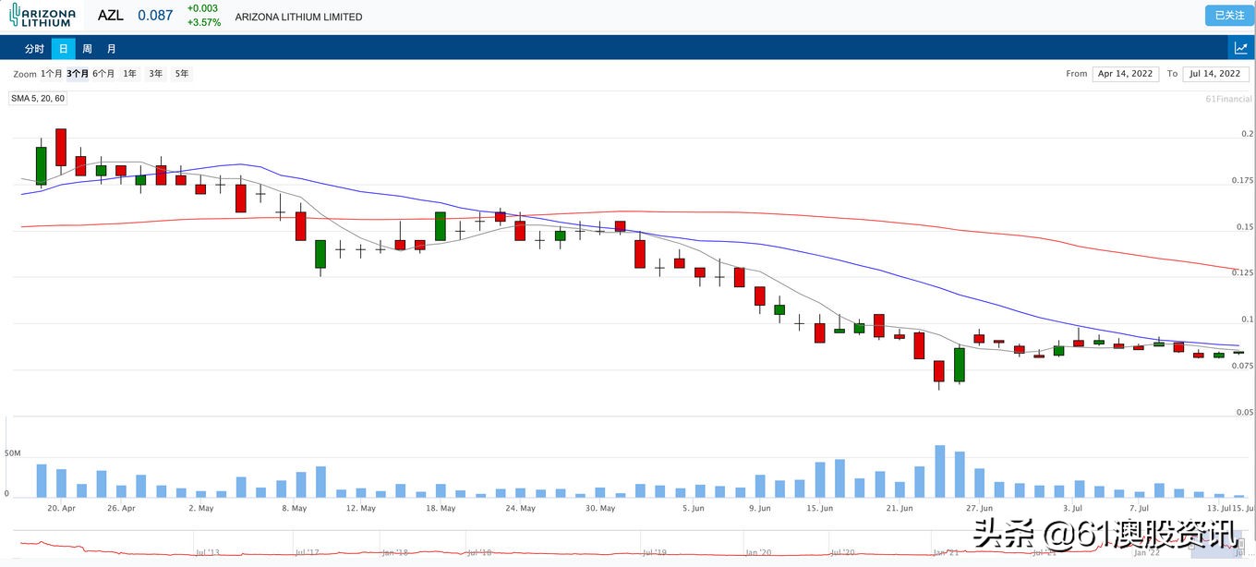Switch to the 分时 intraday tab
Image resolution: width=1256 pixels, height=567 pixels.
(x=34, y=49)
